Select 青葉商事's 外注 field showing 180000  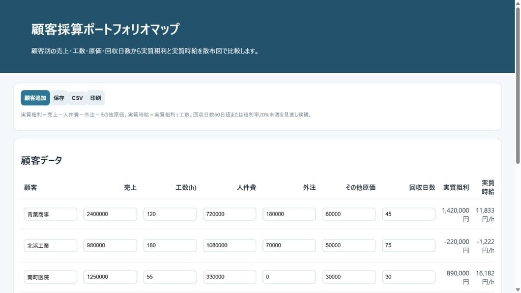289,214
